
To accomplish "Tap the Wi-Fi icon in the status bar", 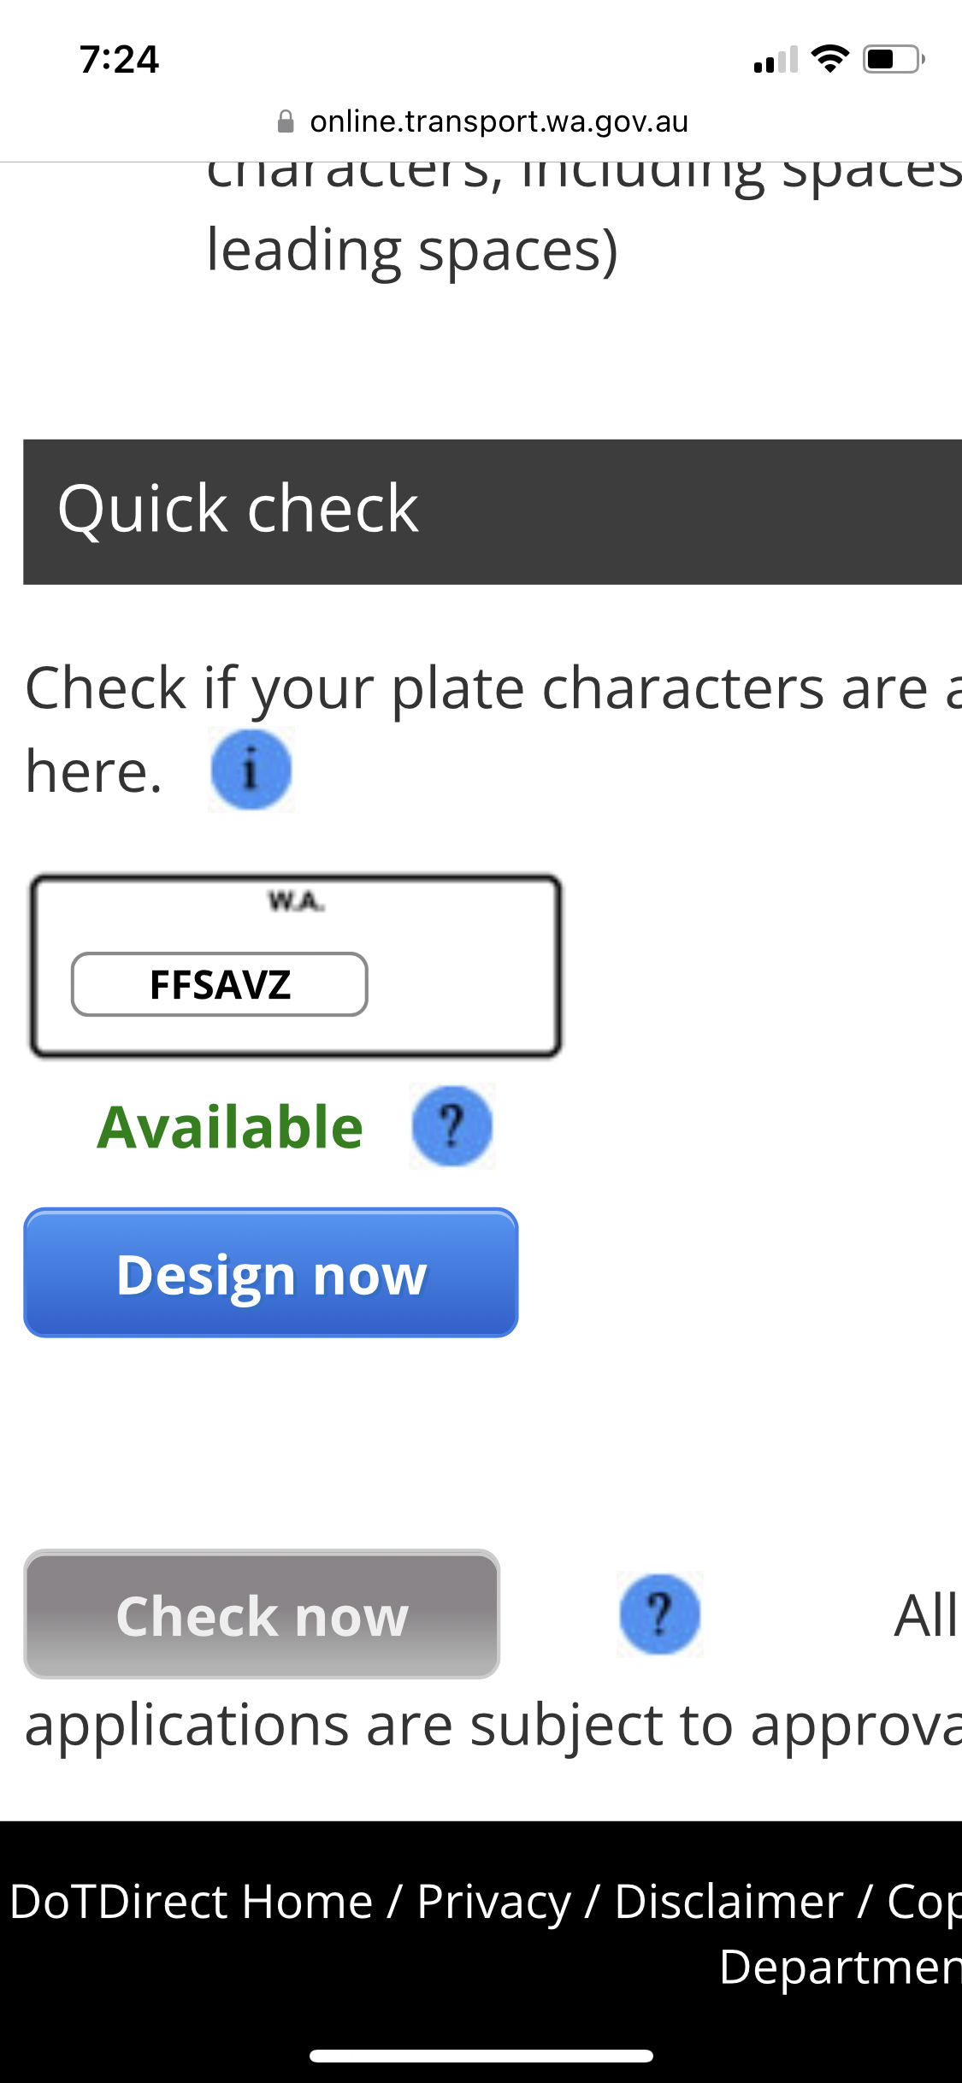I will (x=829, y=59).
